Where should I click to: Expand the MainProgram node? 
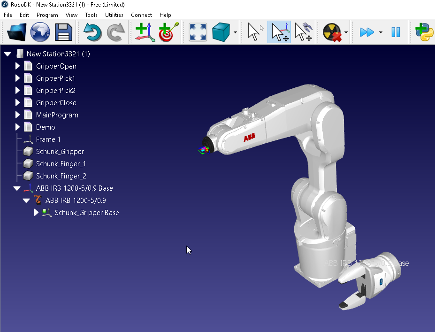(17, 115)
